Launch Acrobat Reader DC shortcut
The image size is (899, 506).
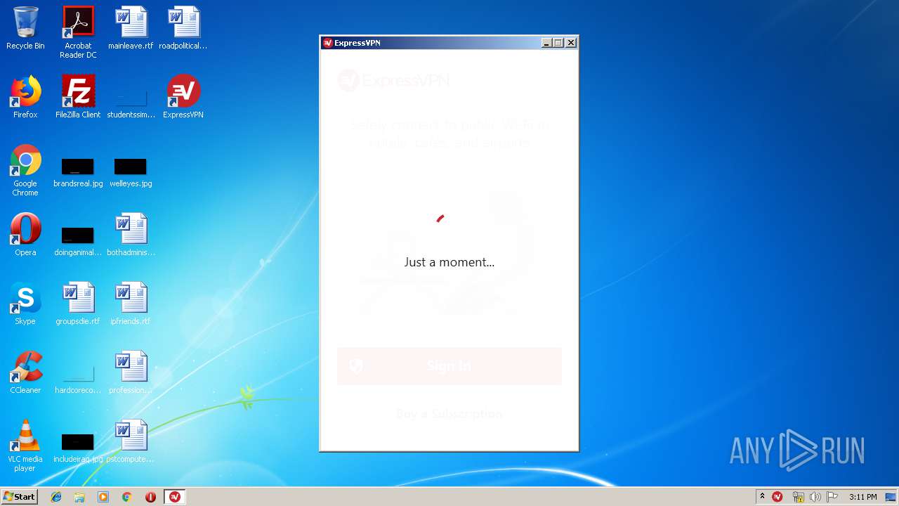78,32
